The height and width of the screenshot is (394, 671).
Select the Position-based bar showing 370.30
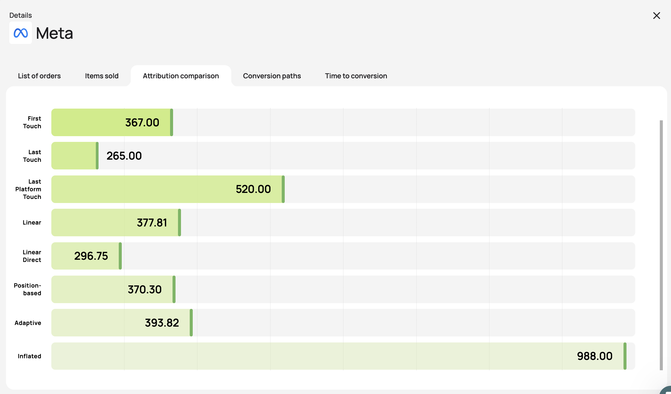[114, 289]
